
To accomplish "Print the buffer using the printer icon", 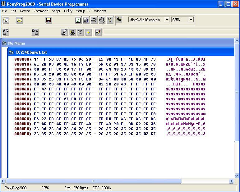I will pyautogui.click(x=94, y=20).
